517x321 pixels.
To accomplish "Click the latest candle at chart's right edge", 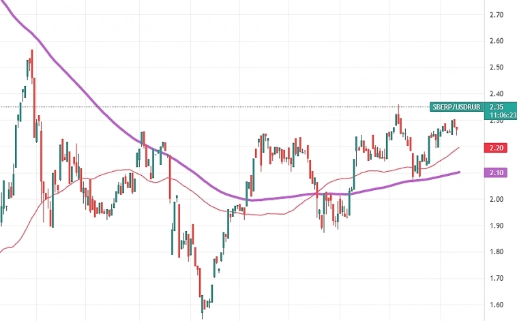I will point(456,129).
